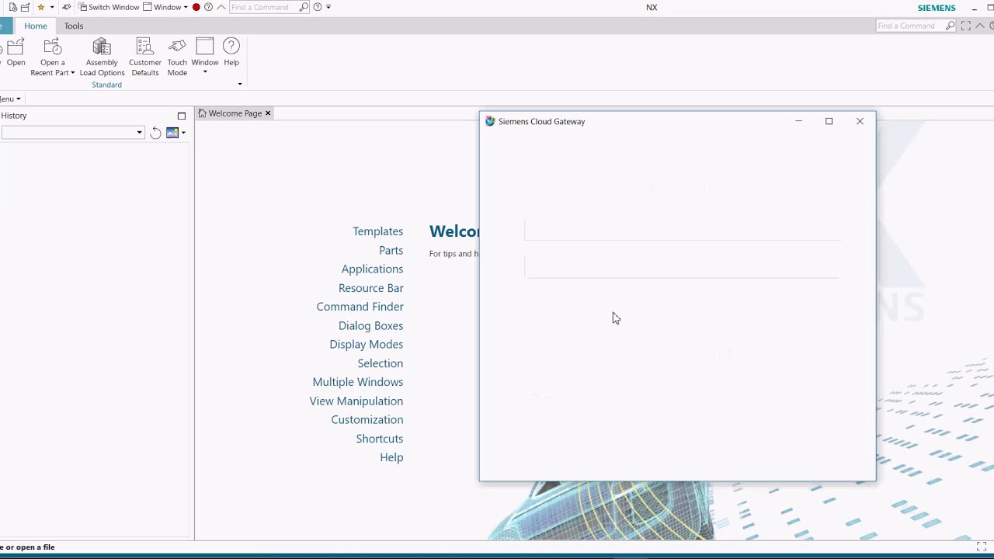The height and width of the screenshot is (559, 994).
Task: Expand the arrow under the ribbon Window button
Action: point(205,73)
